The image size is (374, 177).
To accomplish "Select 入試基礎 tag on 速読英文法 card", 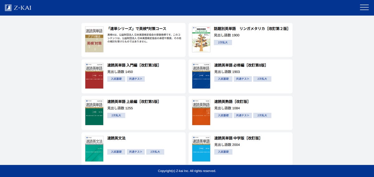I will tap(116, 152).
